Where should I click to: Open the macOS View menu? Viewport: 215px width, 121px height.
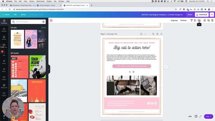(26, 1)
